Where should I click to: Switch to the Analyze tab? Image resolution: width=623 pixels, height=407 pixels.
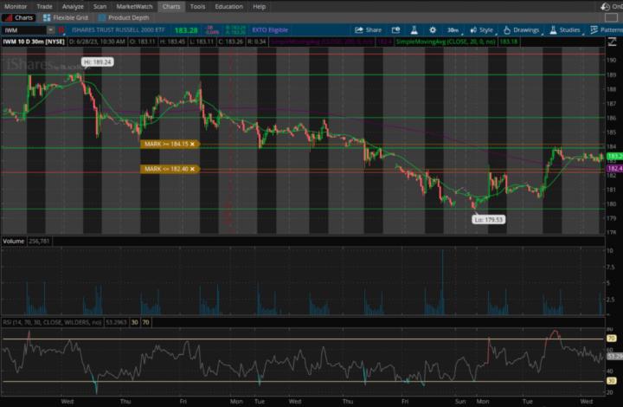click(x=73, y=6)
